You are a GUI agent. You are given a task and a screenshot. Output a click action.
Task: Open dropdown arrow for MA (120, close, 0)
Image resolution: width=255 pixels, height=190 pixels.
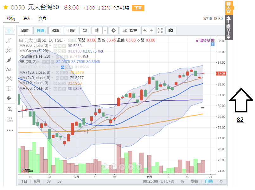pyautogui.click(x=52, y=73)
